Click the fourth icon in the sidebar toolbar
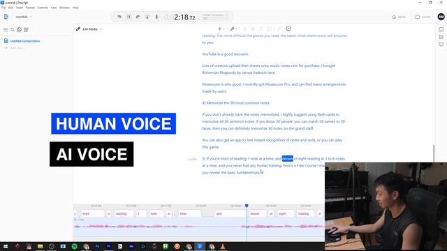The width and height of the screenshot is (447, 251). click(x=27, y=29)
